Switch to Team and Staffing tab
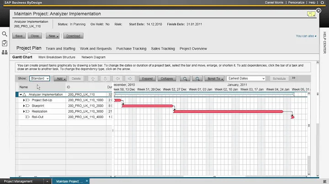This screenshot has height=184, width=329. [60, 49]
